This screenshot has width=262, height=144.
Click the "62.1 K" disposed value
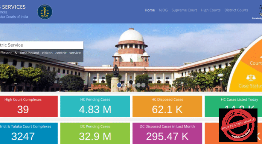167,110
